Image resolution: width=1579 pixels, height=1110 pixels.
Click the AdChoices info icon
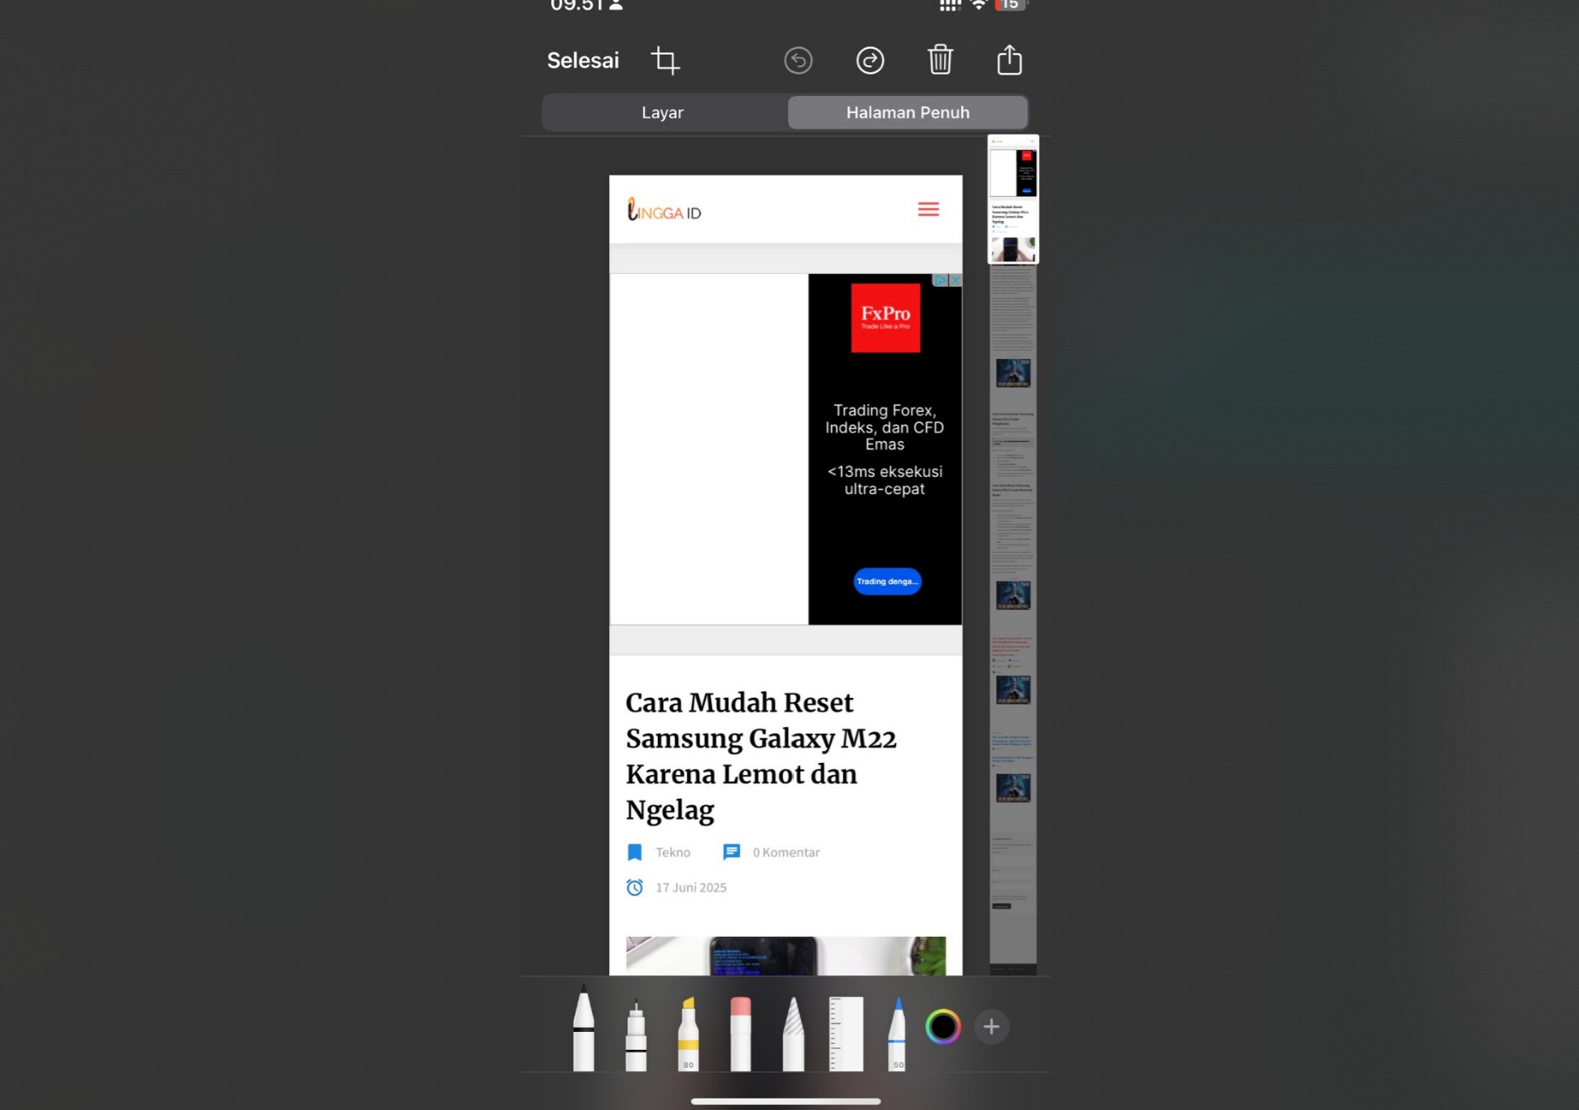click(941, 280)
